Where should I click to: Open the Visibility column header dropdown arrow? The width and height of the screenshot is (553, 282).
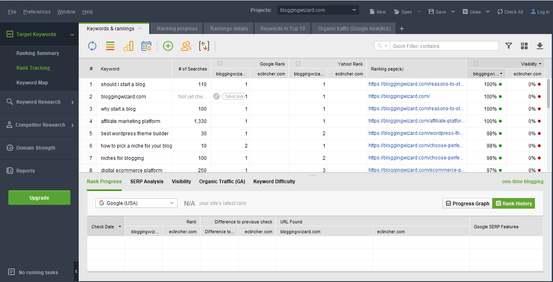pyautogui.click(x=540, y=64)
